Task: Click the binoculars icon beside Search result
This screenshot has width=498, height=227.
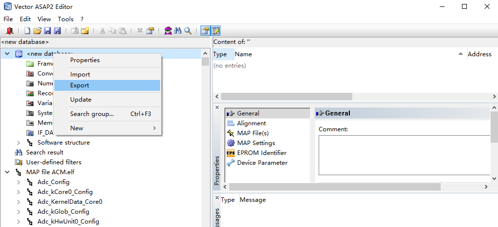Action: (18, 152)
